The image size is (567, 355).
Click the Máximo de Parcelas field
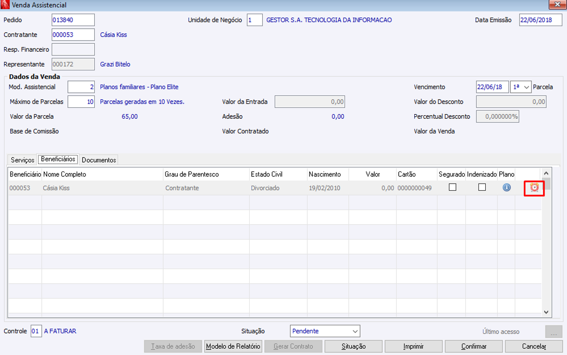pyautogui.click(x=81, y=102)
